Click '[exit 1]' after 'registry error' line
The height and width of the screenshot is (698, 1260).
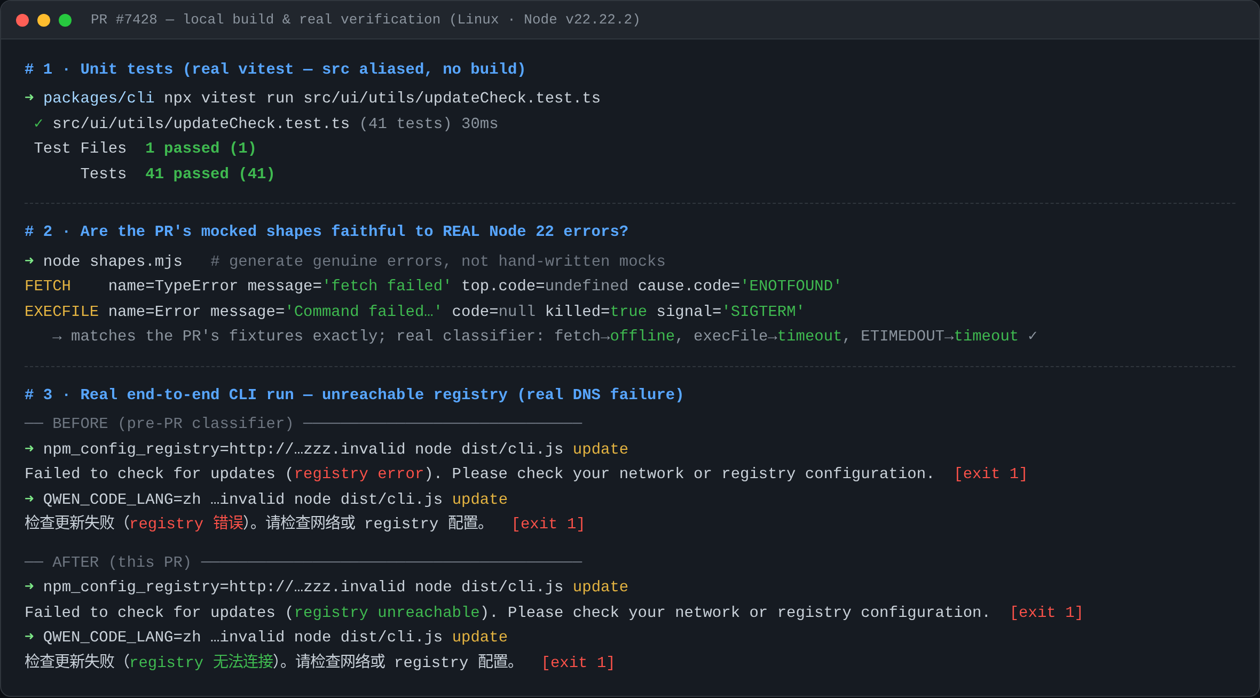[x=990, y=474]
